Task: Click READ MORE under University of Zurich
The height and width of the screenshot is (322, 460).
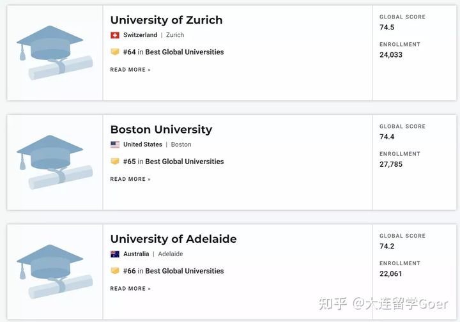Action: coord(130,70)
